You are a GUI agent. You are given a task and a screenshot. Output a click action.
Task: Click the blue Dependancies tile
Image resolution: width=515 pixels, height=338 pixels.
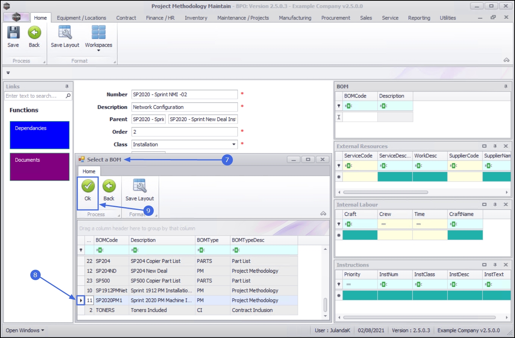coord(40,135)
